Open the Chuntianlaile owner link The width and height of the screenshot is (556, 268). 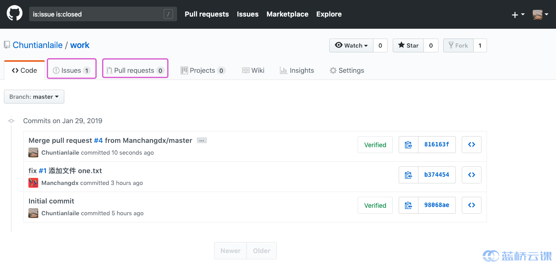pyautogui.click(x=37, y=45)
